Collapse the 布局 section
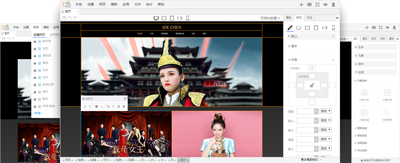 coord(294,60)
